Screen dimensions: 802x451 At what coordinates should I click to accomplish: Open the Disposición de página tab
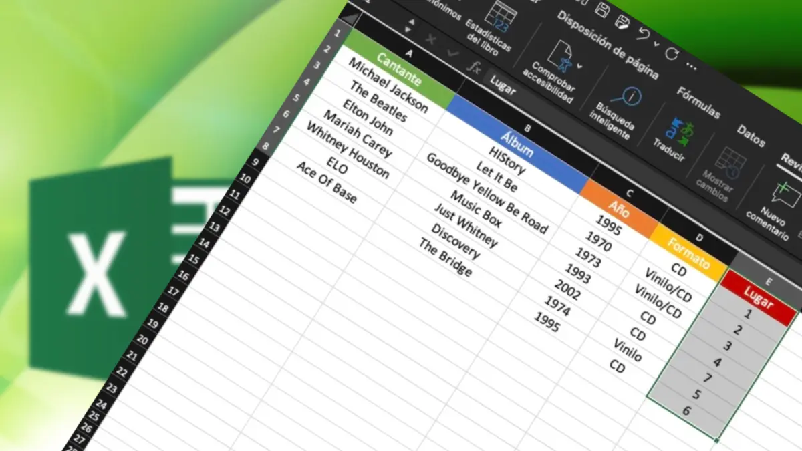tap(607, 45)
